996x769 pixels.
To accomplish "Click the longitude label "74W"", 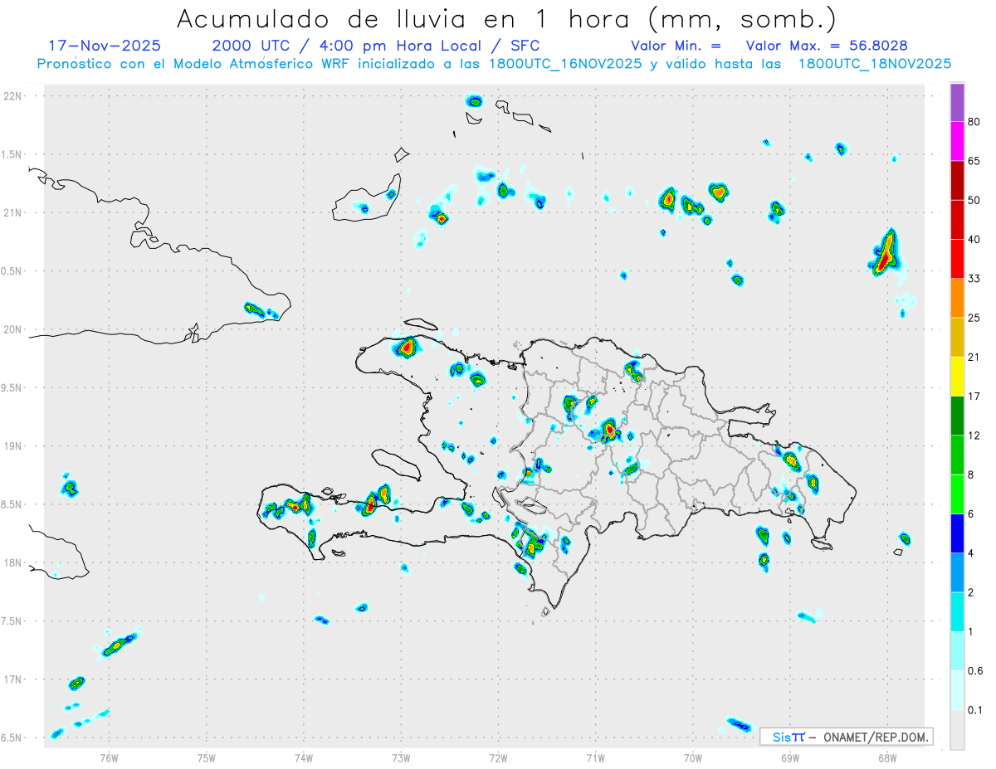I will pyautogui.click(x=304, y=757).
